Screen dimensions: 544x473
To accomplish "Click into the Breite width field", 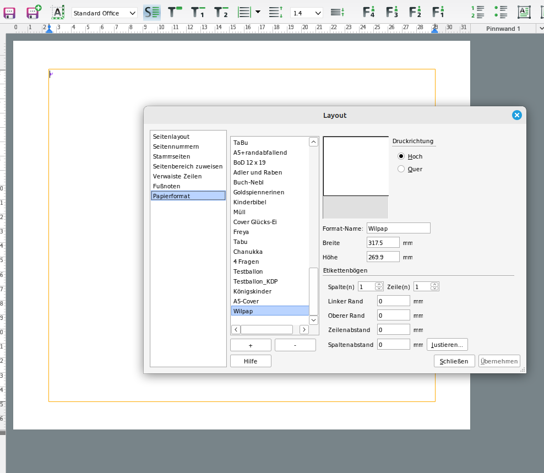I will 383,243.
